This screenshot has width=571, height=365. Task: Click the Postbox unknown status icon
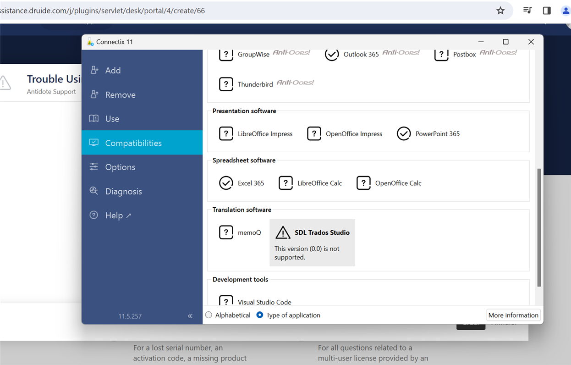click(x=441, y=55)
